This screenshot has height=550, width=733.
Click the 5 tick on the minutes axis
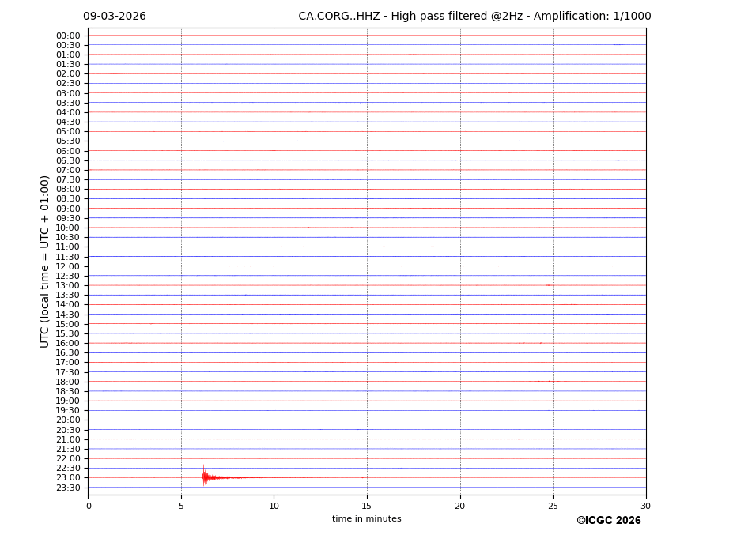(181, 506)
